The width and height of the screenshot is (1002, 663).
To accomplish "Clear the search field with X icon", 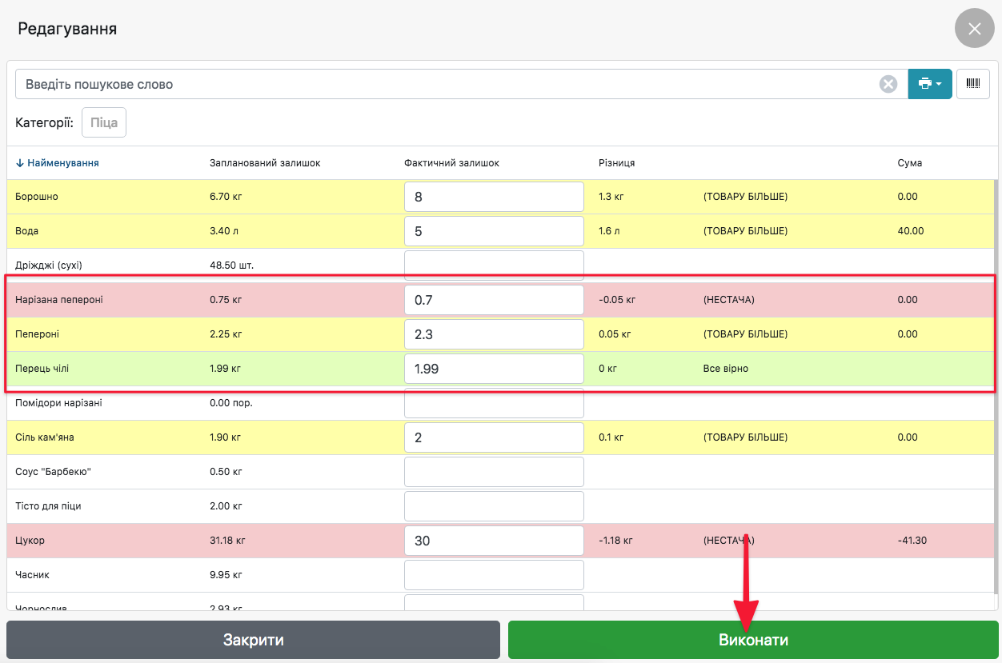I will [888, 84].
